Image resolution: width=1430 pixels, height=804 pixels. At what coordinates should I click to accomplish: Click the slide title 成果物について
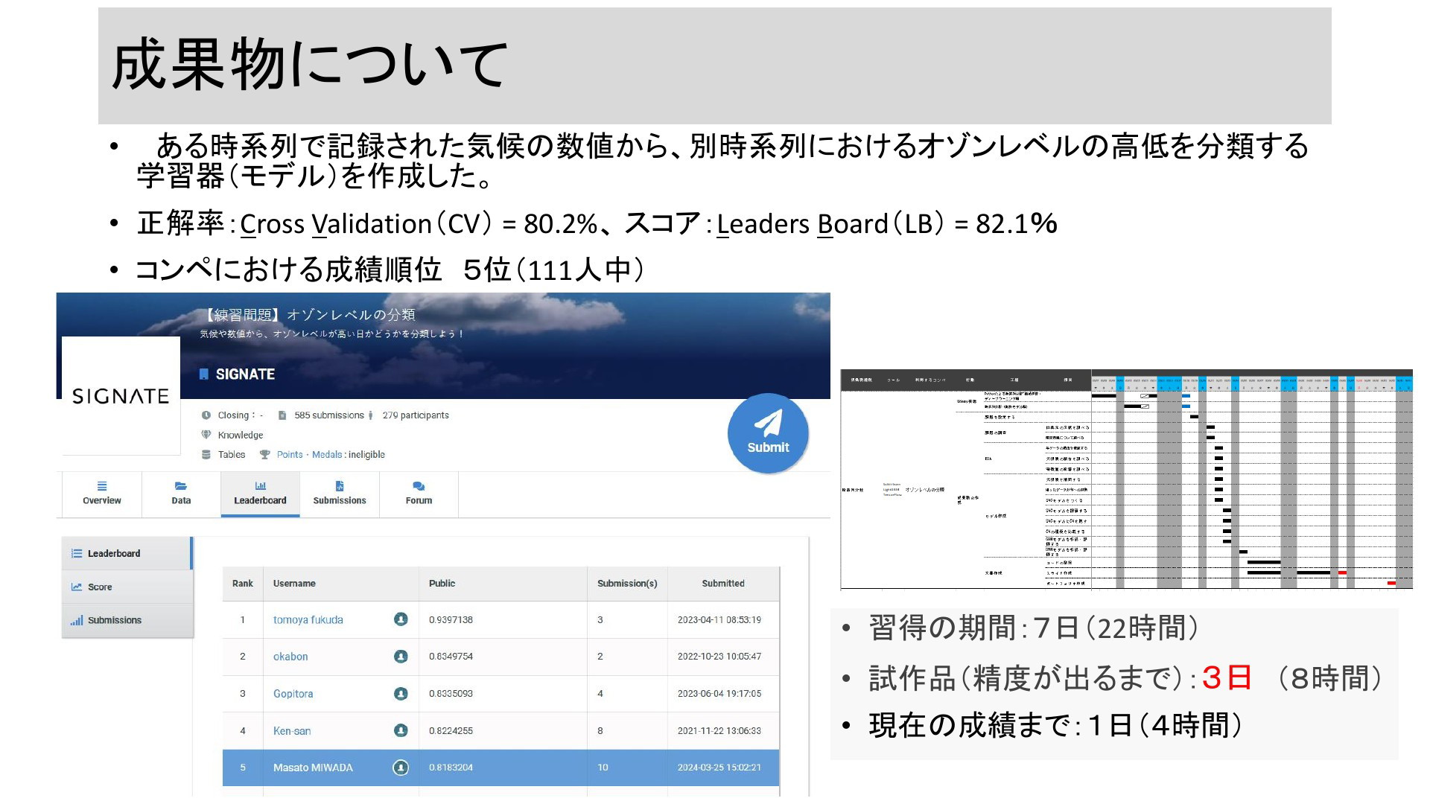click(309, 66)
